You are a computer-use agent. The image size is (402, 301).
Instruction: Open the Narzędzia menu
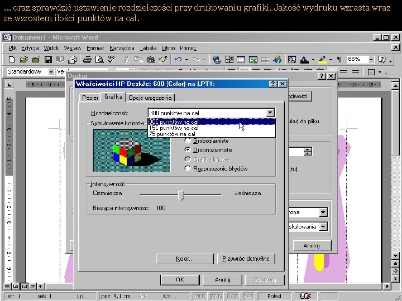click(x=122, y=48)
